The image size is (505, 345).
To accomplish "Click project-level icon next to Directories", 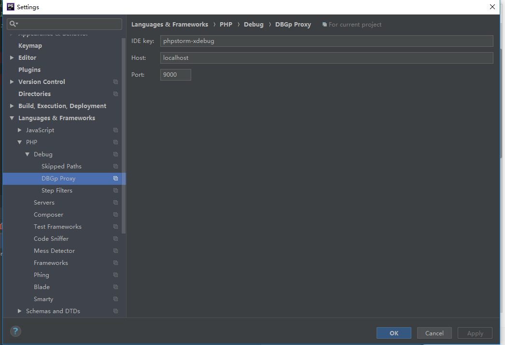I will [x=115, y=94].
